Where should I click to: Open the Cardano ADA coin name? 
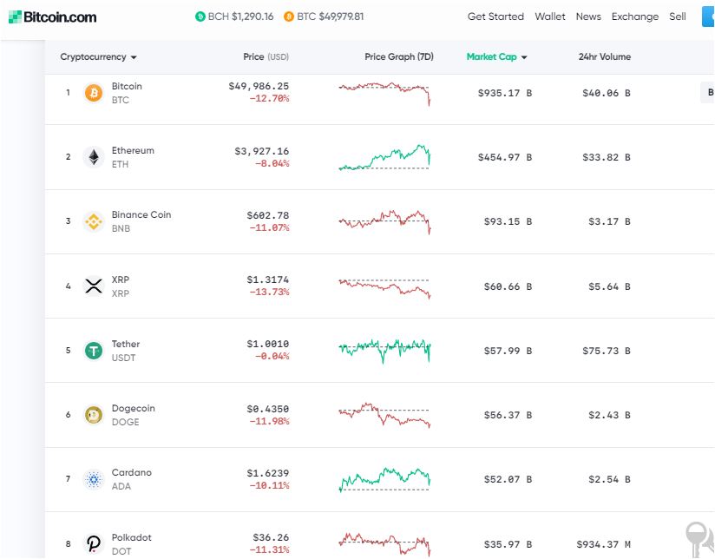click(x=131, y=480)
